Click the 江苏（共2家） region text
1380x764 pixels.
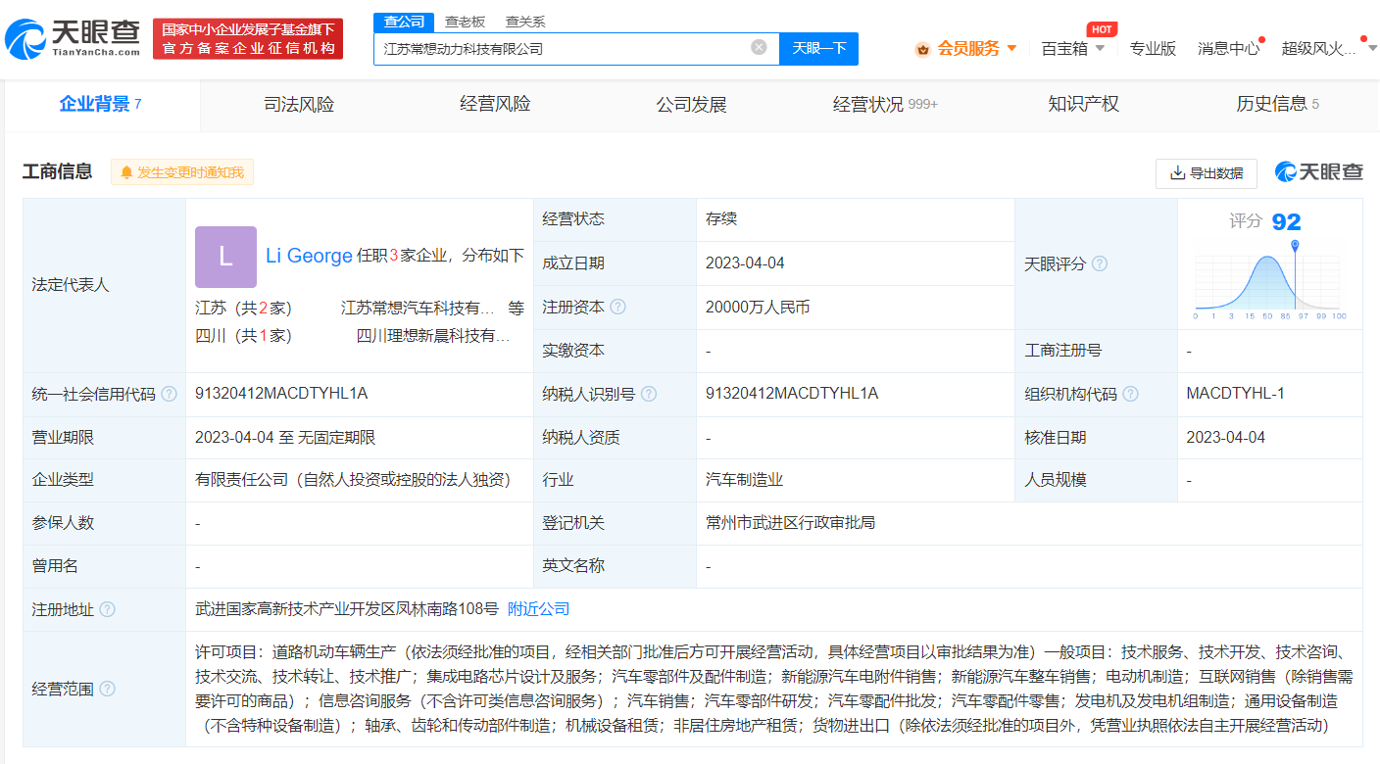[244, 308]
